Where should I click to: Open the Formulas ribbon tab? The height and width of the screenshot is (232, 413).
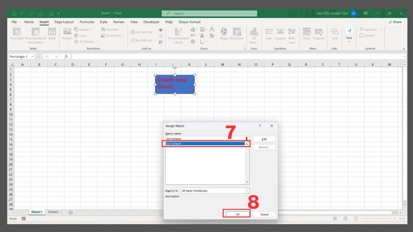(x=87, y=22)
